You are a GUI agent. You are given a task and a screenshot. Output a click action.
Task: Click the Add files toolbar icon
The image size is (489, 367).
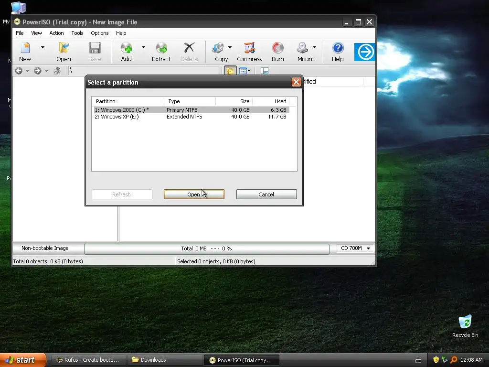[x=126, y=52]
